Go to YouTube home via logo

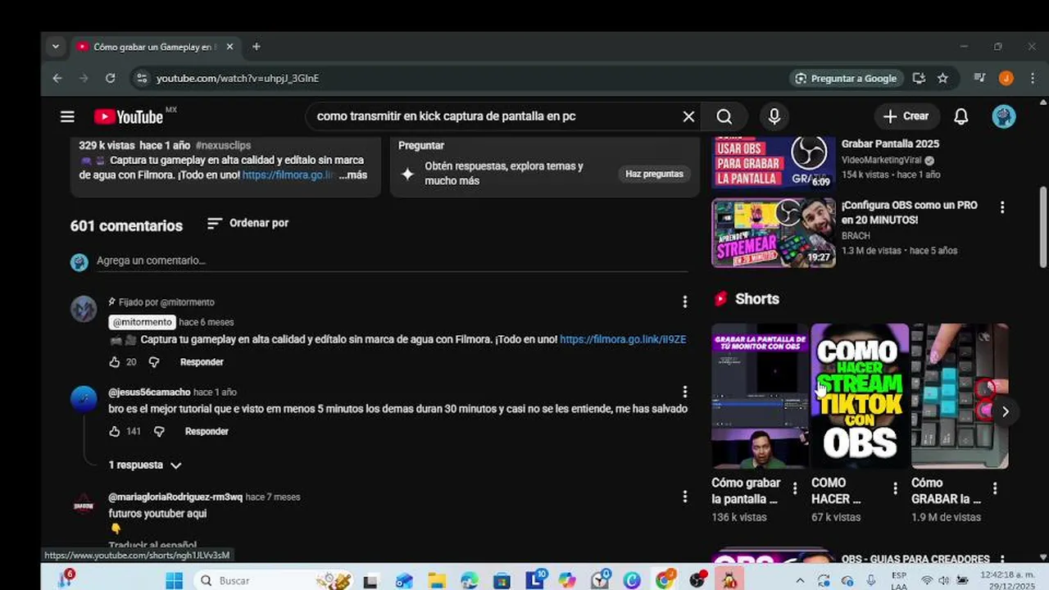click(x=130, y=116)
